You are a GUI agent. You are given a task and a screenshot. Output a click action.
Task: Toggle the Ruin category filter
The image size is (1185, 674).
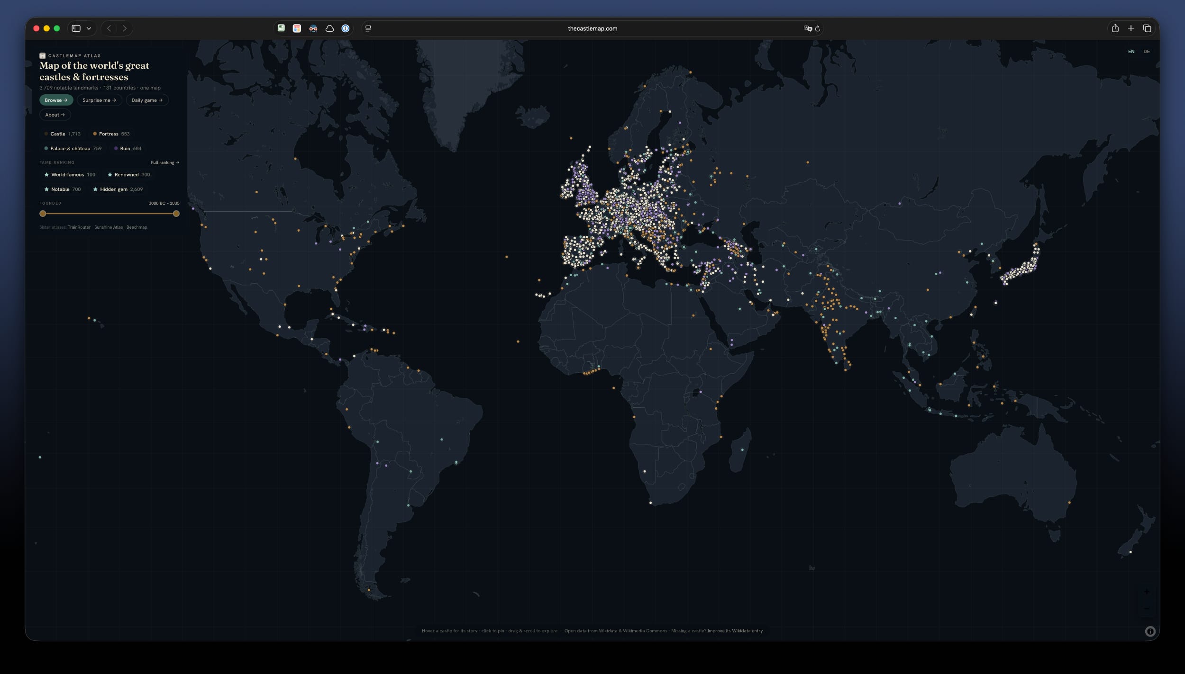coord(128,149)
